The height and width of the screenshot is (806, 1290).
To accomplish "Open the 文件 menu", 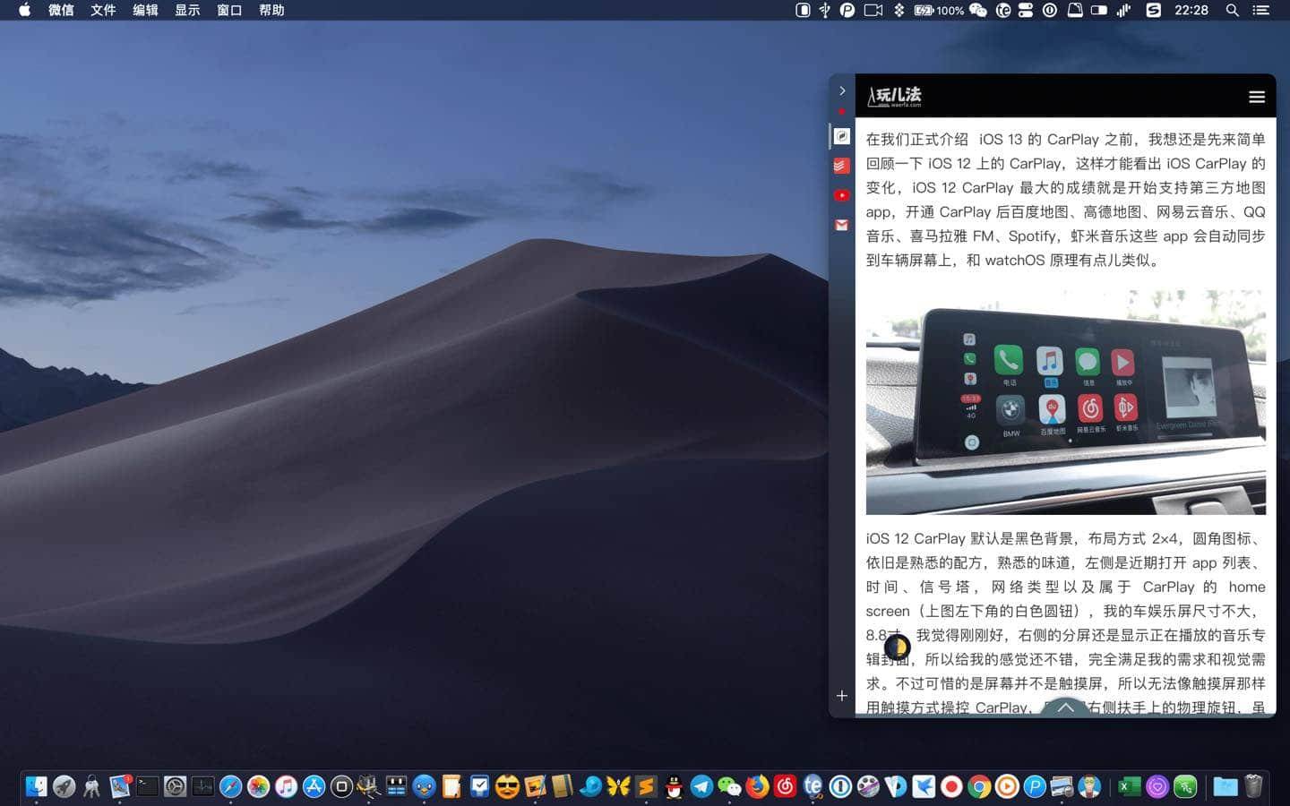I will pos(103,10).
